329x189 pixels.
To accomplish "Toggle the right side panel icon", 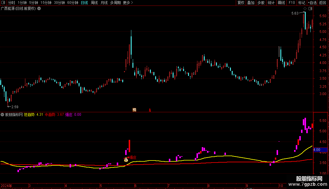I will click(x=310, y=9).
